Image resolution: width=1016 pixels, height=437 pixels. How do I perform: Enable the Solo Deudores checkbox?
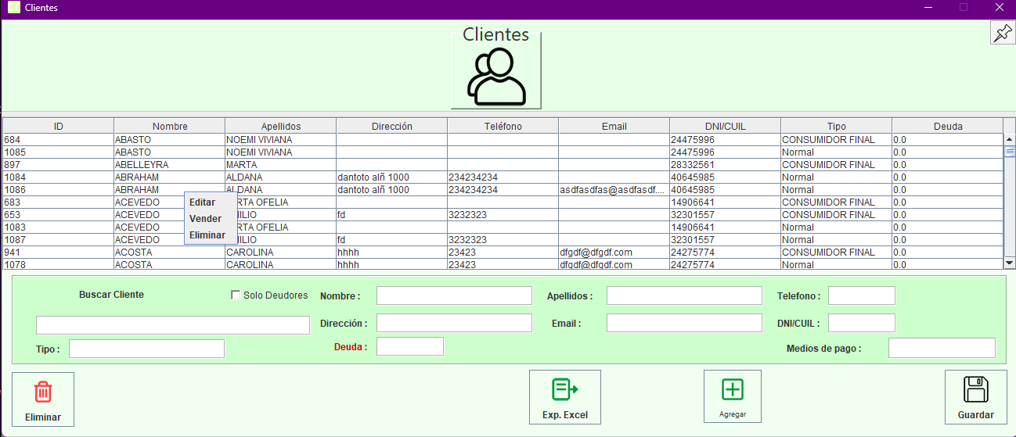click(236, 295)
